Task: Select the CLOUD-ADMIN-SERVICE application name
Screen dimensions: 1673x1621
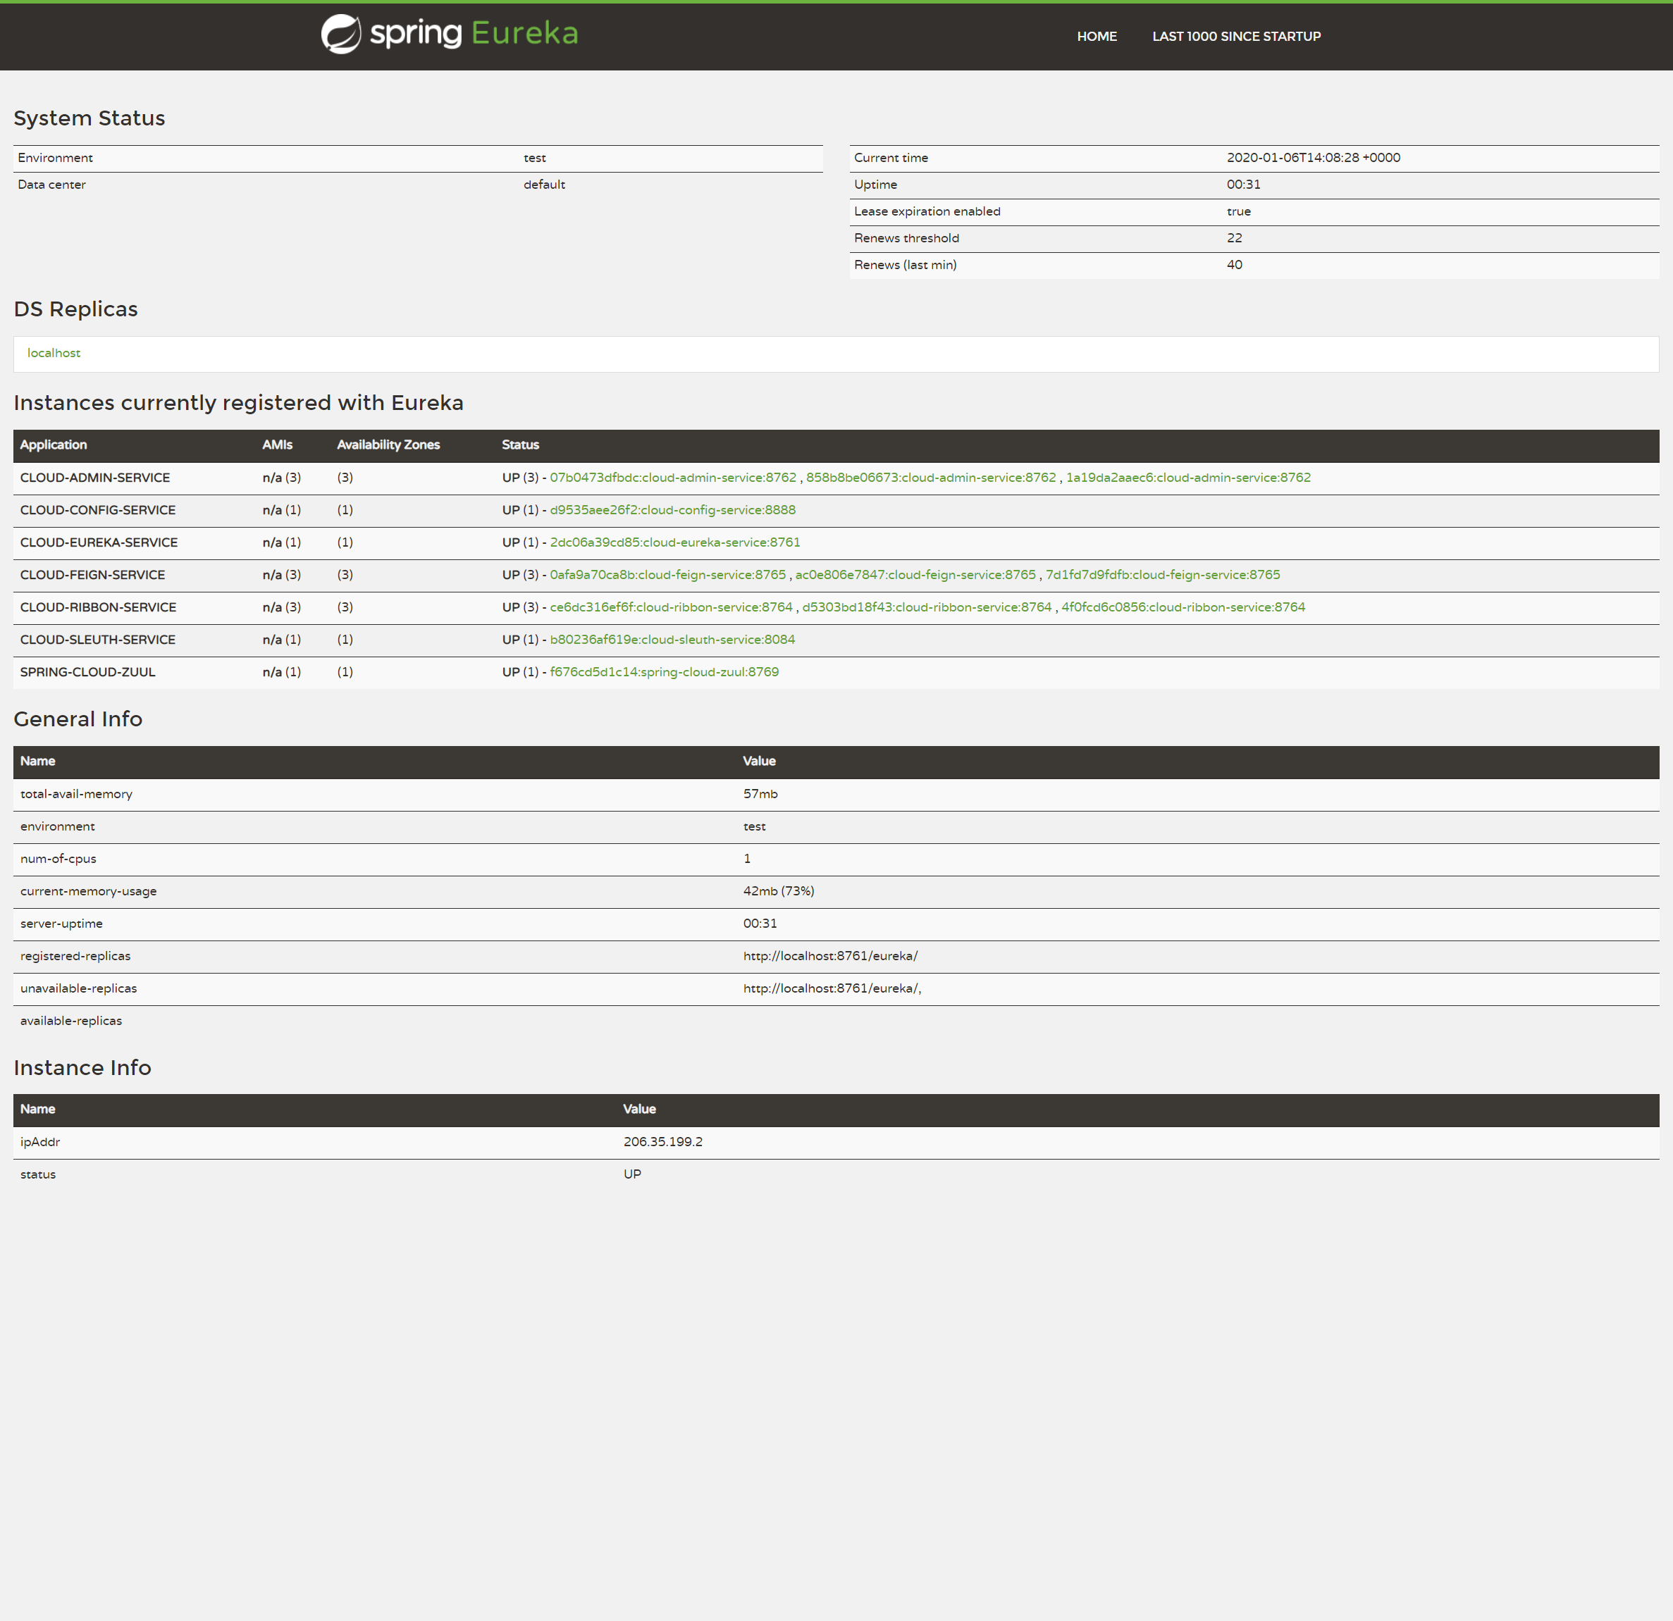Action: coord(94,478)
